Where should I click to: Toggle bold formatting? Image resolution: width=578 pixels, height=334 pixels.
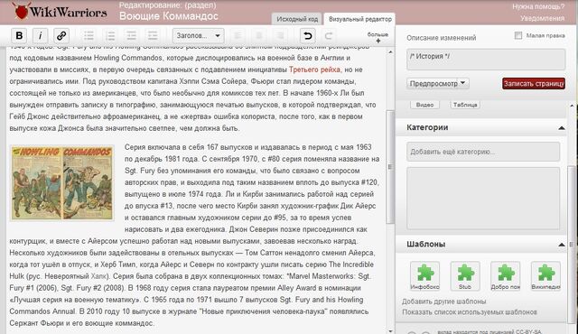(x=19, y=36)
